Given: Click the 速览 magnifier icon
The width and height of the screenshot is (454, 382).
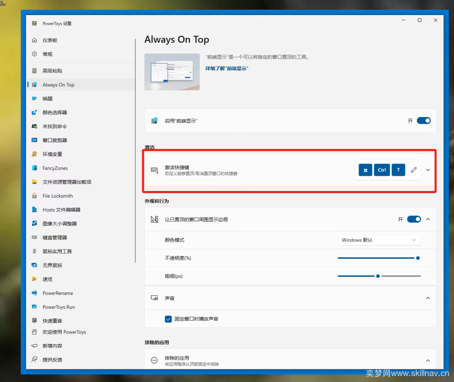Looking at the screenshot, I should [34, 279].
